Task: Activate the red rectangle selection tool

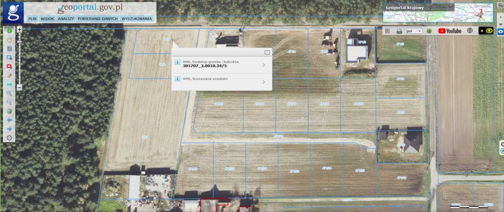Action: 9,67
